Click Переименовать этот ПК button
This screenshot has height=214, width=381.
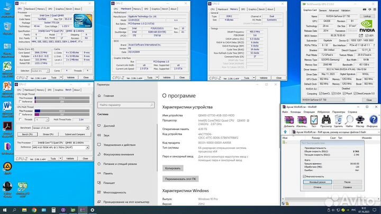[x=180, y=179]
